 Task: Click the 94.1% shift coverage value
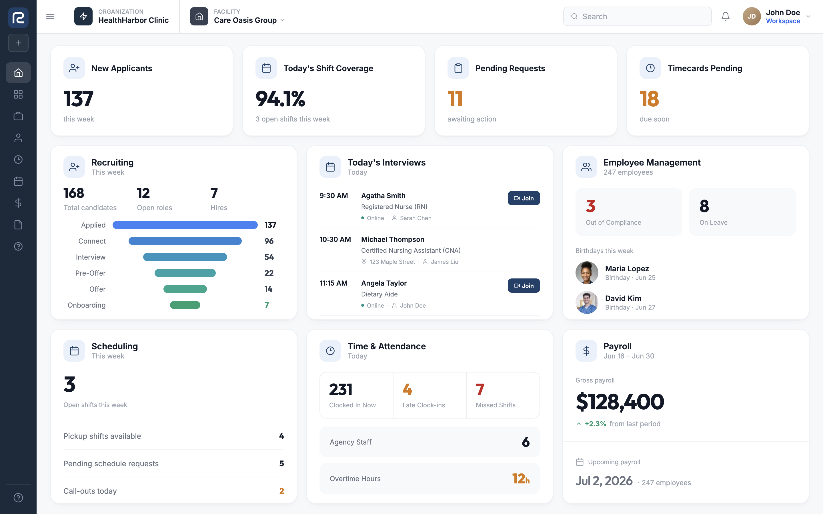(280, 99)
